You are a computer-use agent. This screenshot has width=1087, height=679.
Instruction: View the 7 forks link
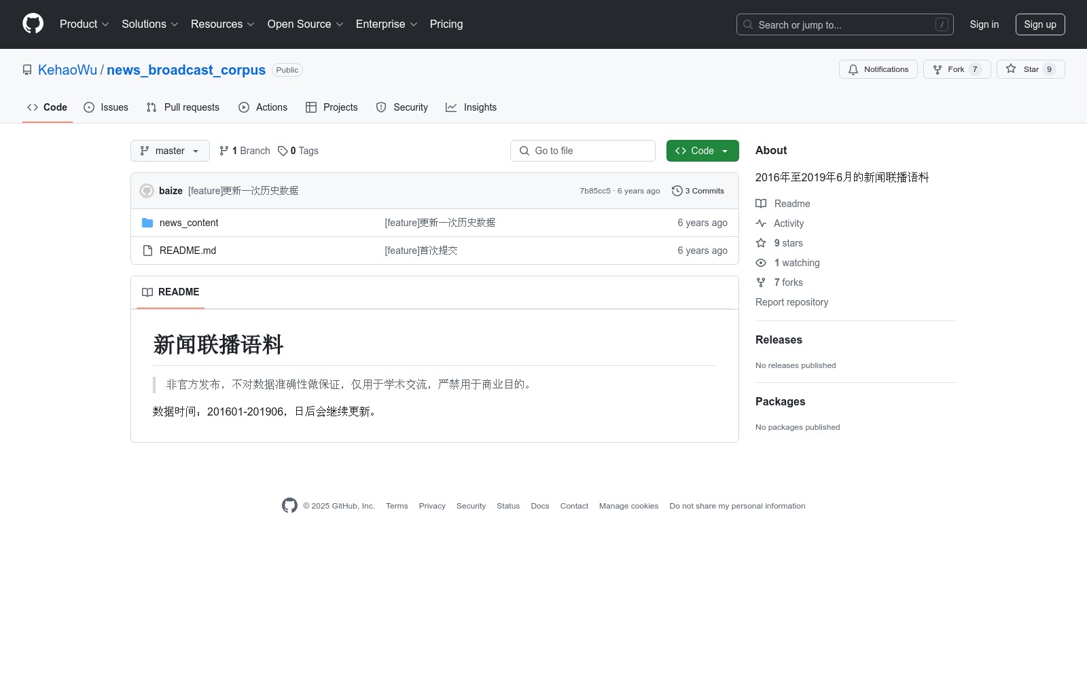click(779, 282)
